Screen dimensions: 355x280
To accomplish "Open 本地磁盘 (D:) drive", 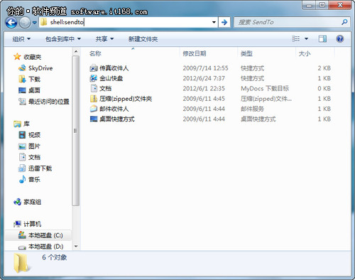I will pyautogui.click(x=41, y=247).
